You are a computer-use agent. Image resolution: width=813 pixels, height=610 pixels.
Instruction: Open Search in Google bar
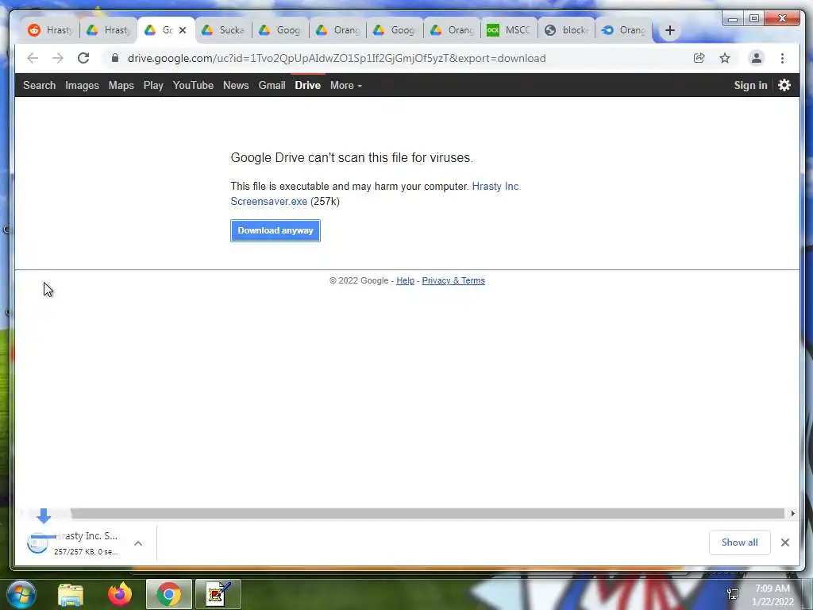pos(40,85)
